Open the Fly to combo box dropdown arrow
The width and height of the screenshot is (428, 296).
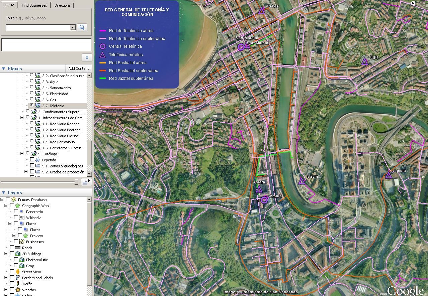(73, 27)
